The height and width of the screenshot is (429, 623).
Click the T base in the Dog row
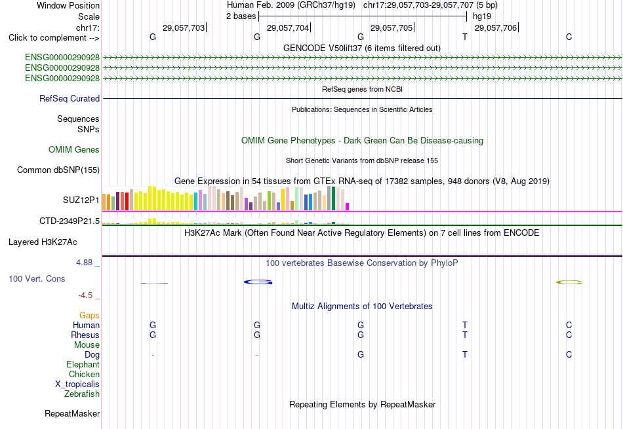(x=465, y=354)
